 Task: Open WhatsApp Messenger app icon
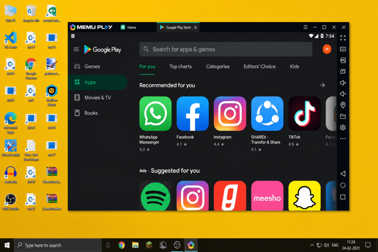[155, 114]
